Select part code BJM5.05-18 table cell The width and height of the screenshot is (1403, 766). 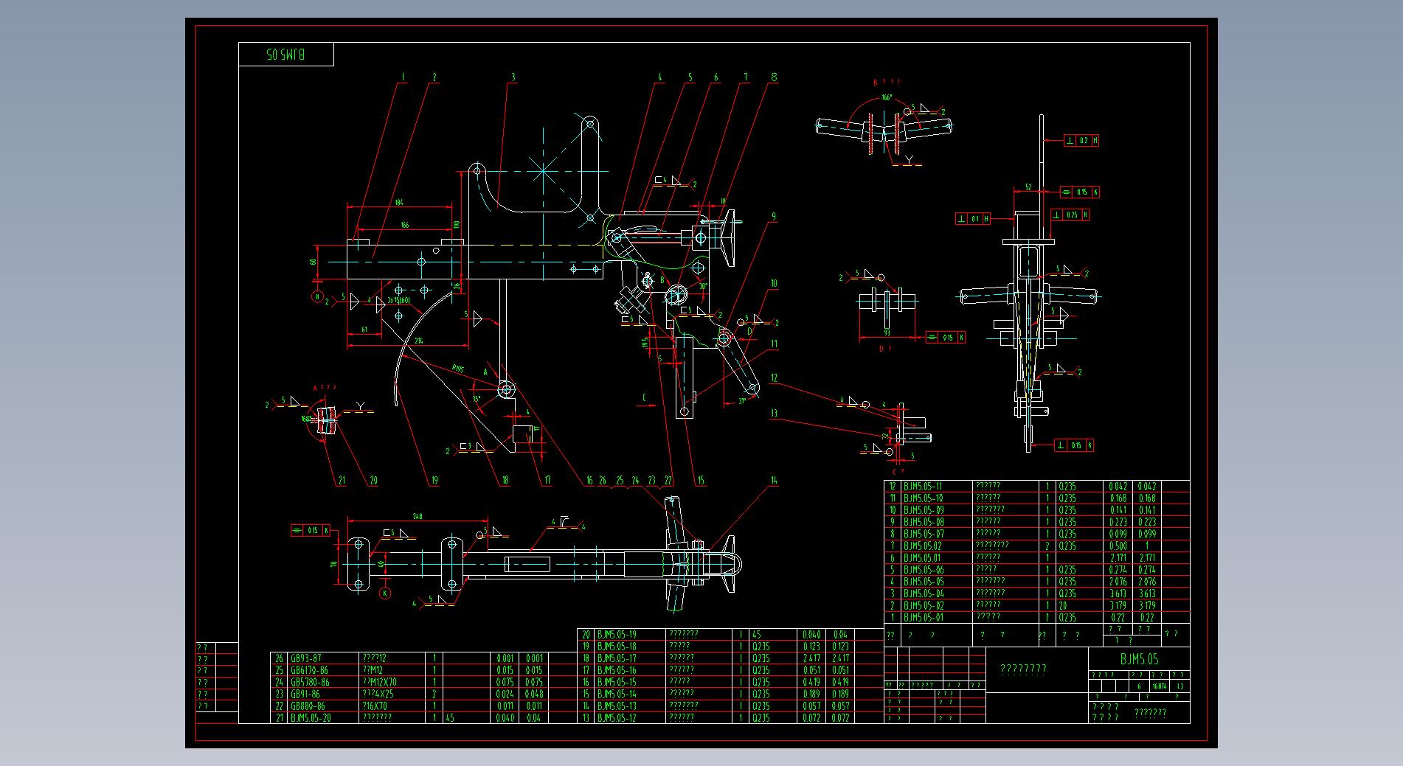point(617,647)
